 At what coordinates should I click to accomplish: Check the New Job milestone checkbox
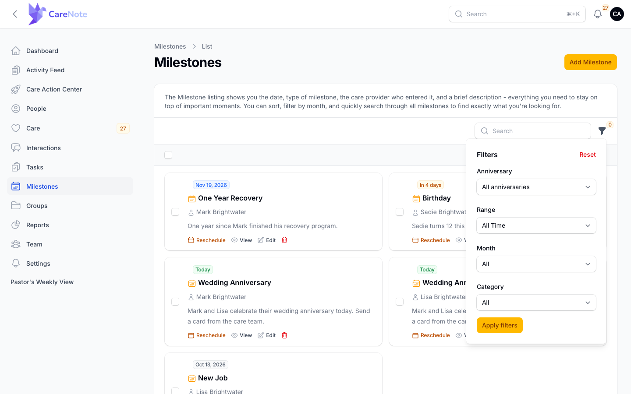(175, 391)
